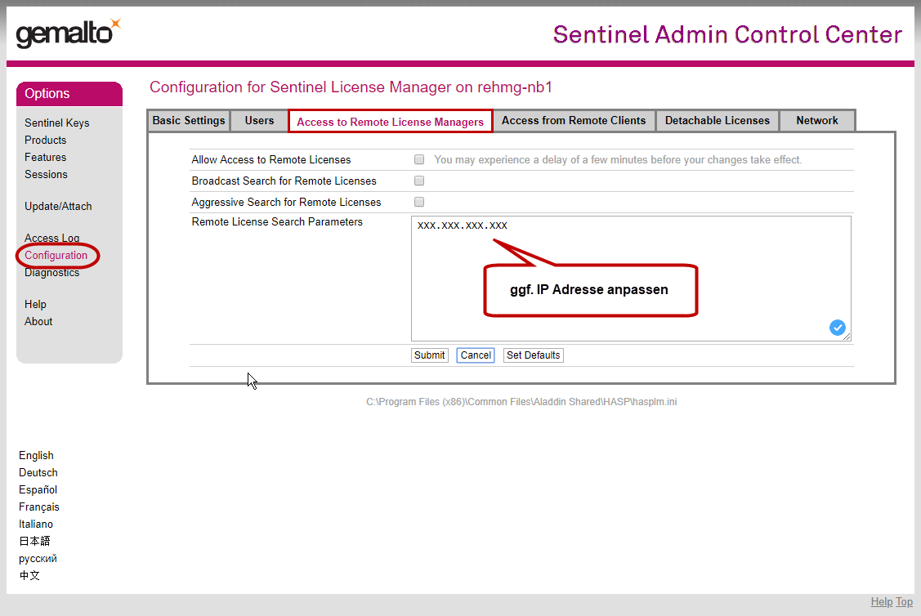Toggle Broadcast Search for Remote Licenses
Image resolution: width=921 pixels, height=616 pixels.
pyautogui.click(x=419, y=181)
